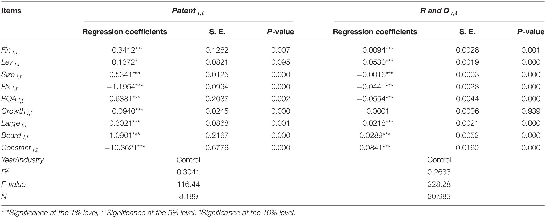
Task: Click Patent coefficient −0.3412 for Fin
Action: [125, 50]
